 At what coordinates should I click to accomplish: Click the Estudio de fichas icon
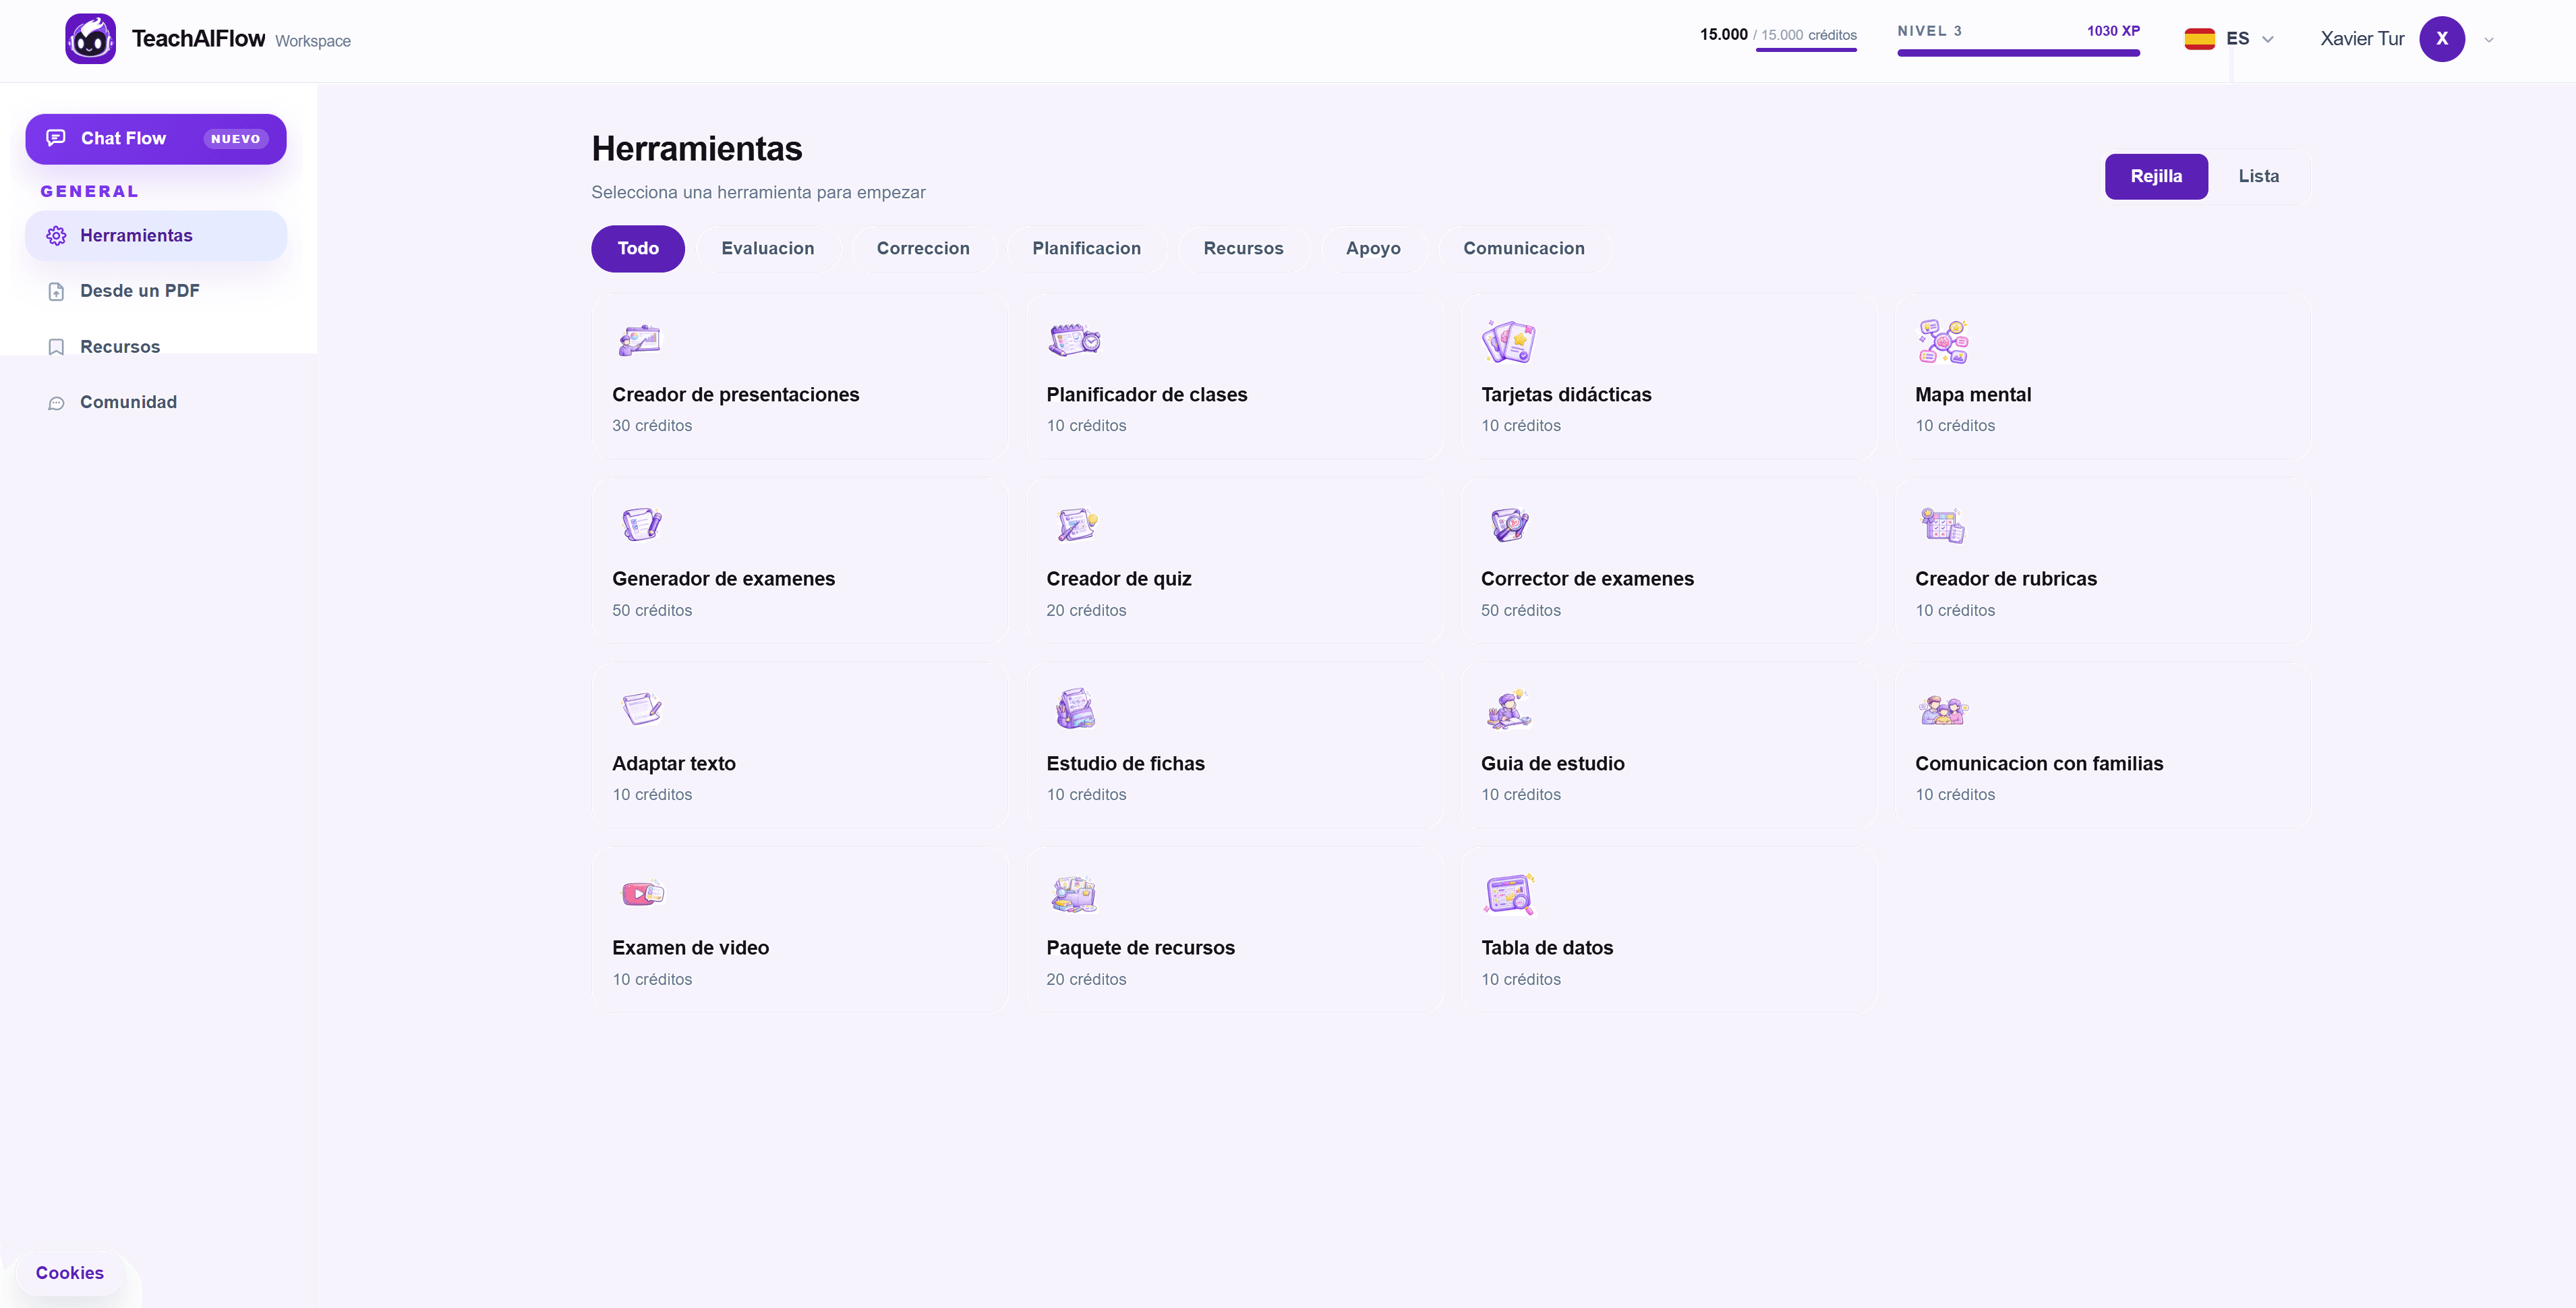1076,709
